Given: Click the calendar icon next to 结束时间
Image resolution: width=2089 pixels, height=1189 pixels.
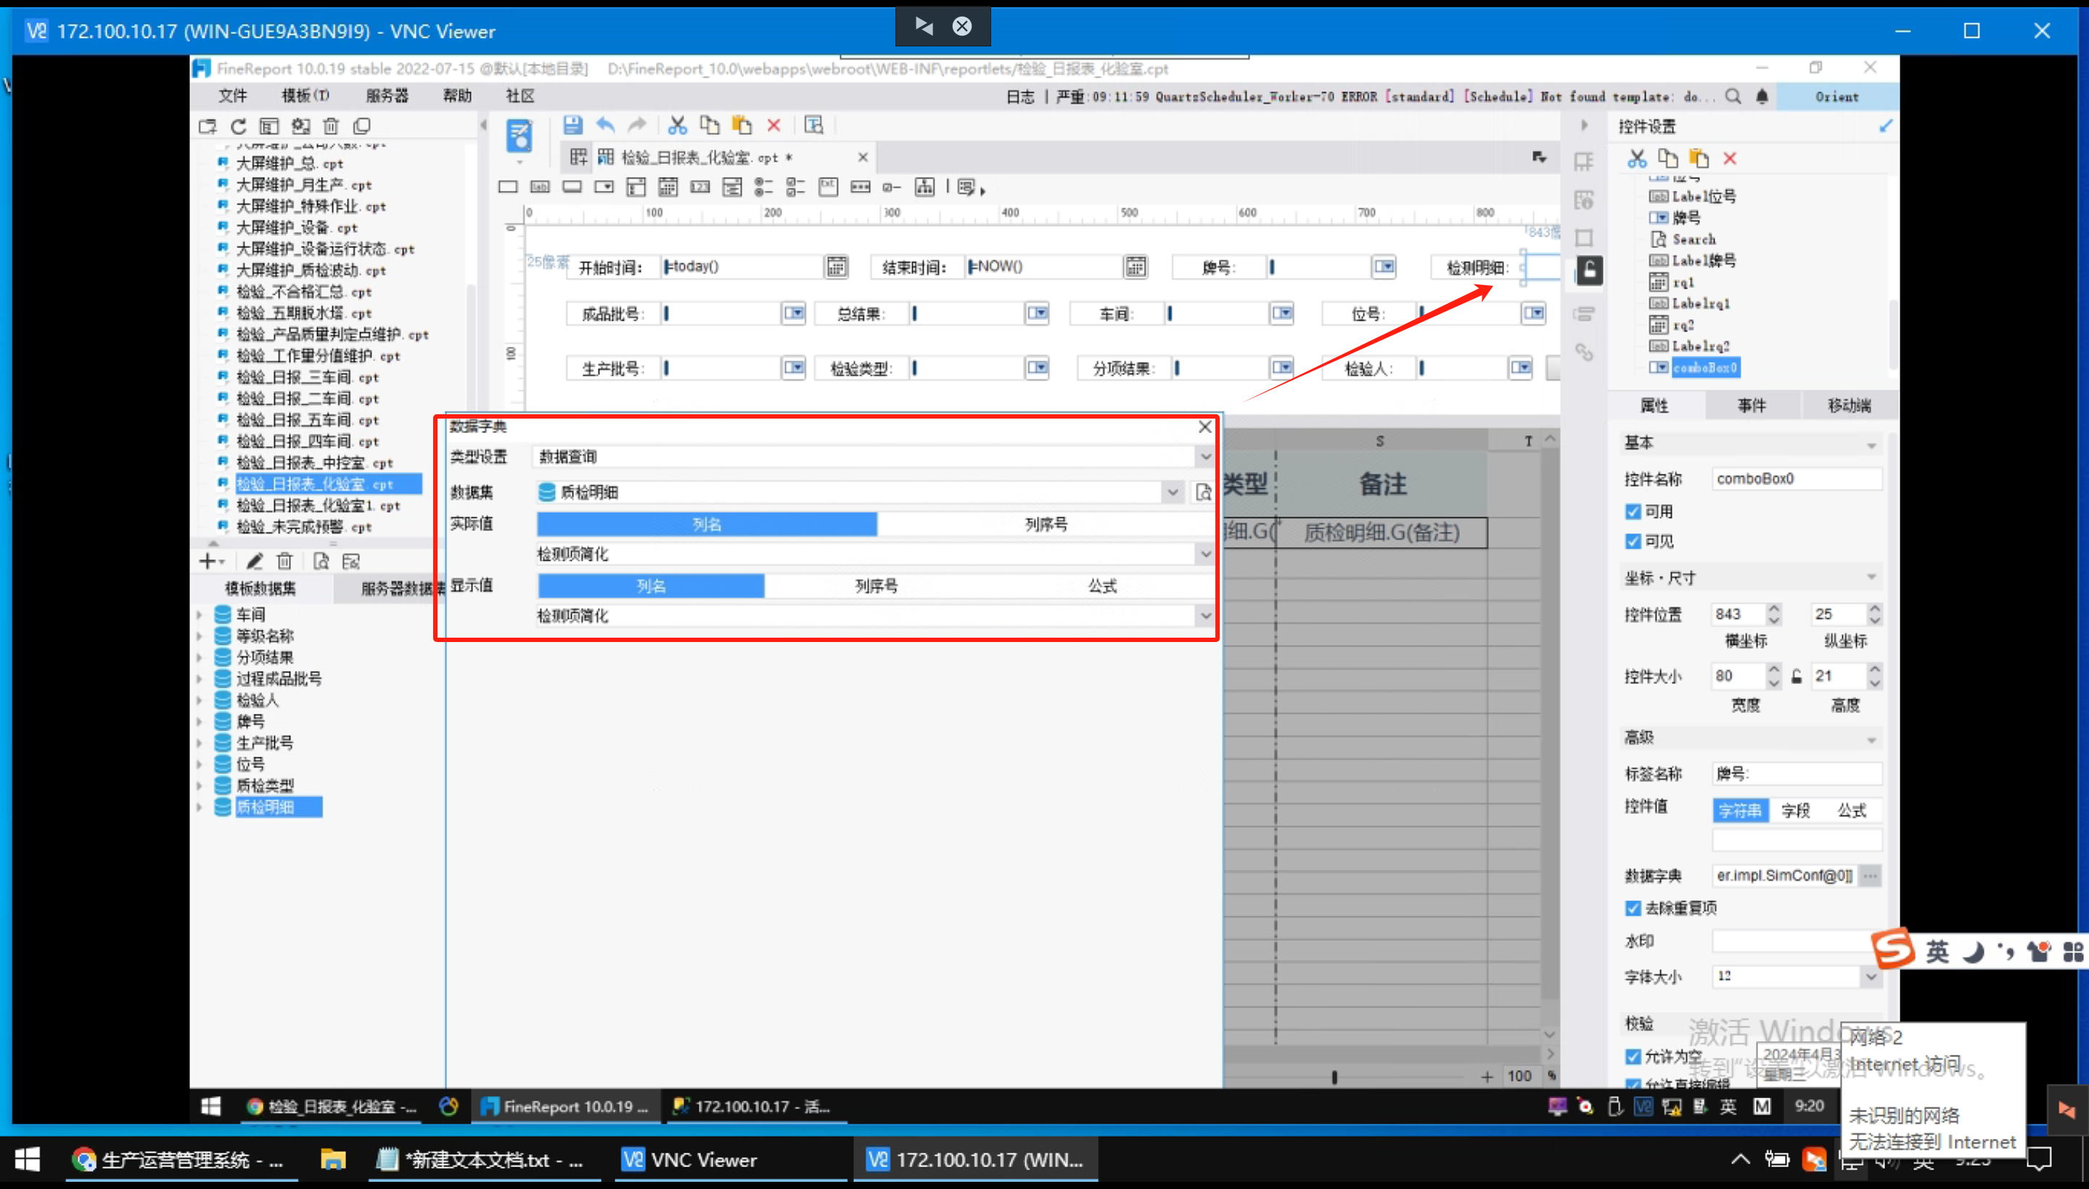Looking at the screenshot, I should point(1135,266).
